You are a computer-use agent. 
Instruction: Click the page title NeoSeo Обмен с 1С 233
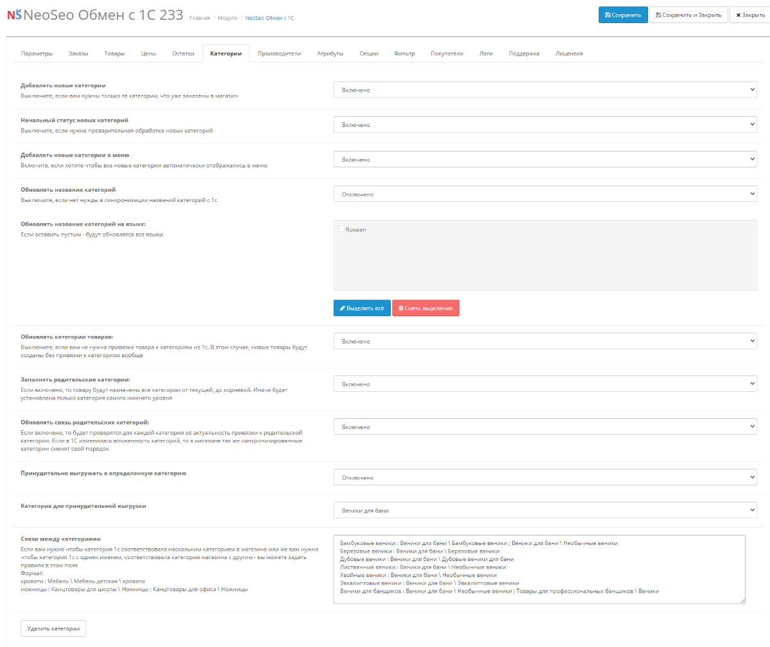103,15
